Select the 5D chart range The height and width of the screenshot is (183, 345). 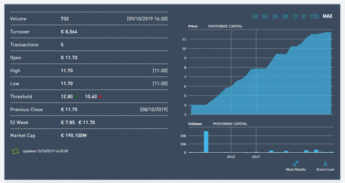point(265,16)
